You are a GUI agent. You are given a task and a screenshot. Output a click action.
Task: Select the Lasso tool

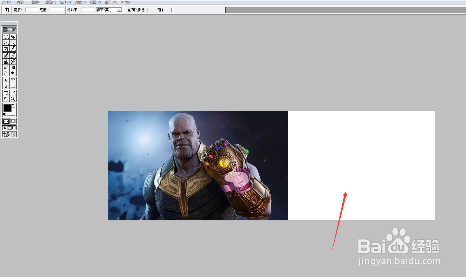6,43
